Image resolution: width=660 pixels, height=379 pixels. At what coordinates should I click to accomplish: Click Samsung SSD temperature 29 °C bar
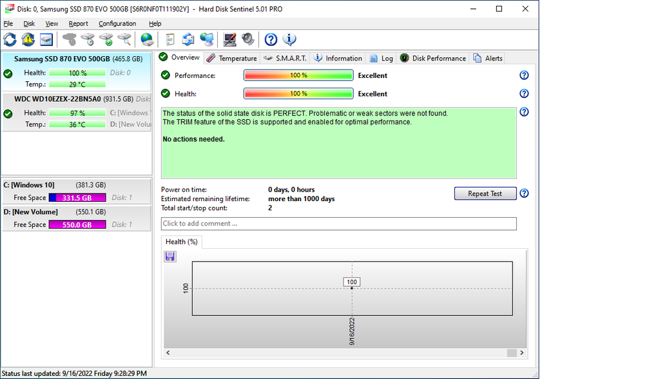77,84
